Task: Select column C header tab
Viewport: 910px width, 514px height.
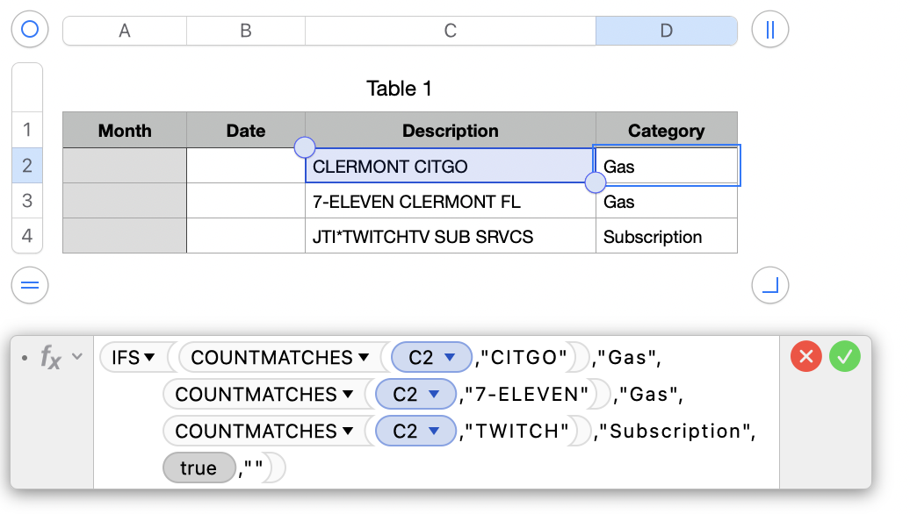Action: (450, 31)
